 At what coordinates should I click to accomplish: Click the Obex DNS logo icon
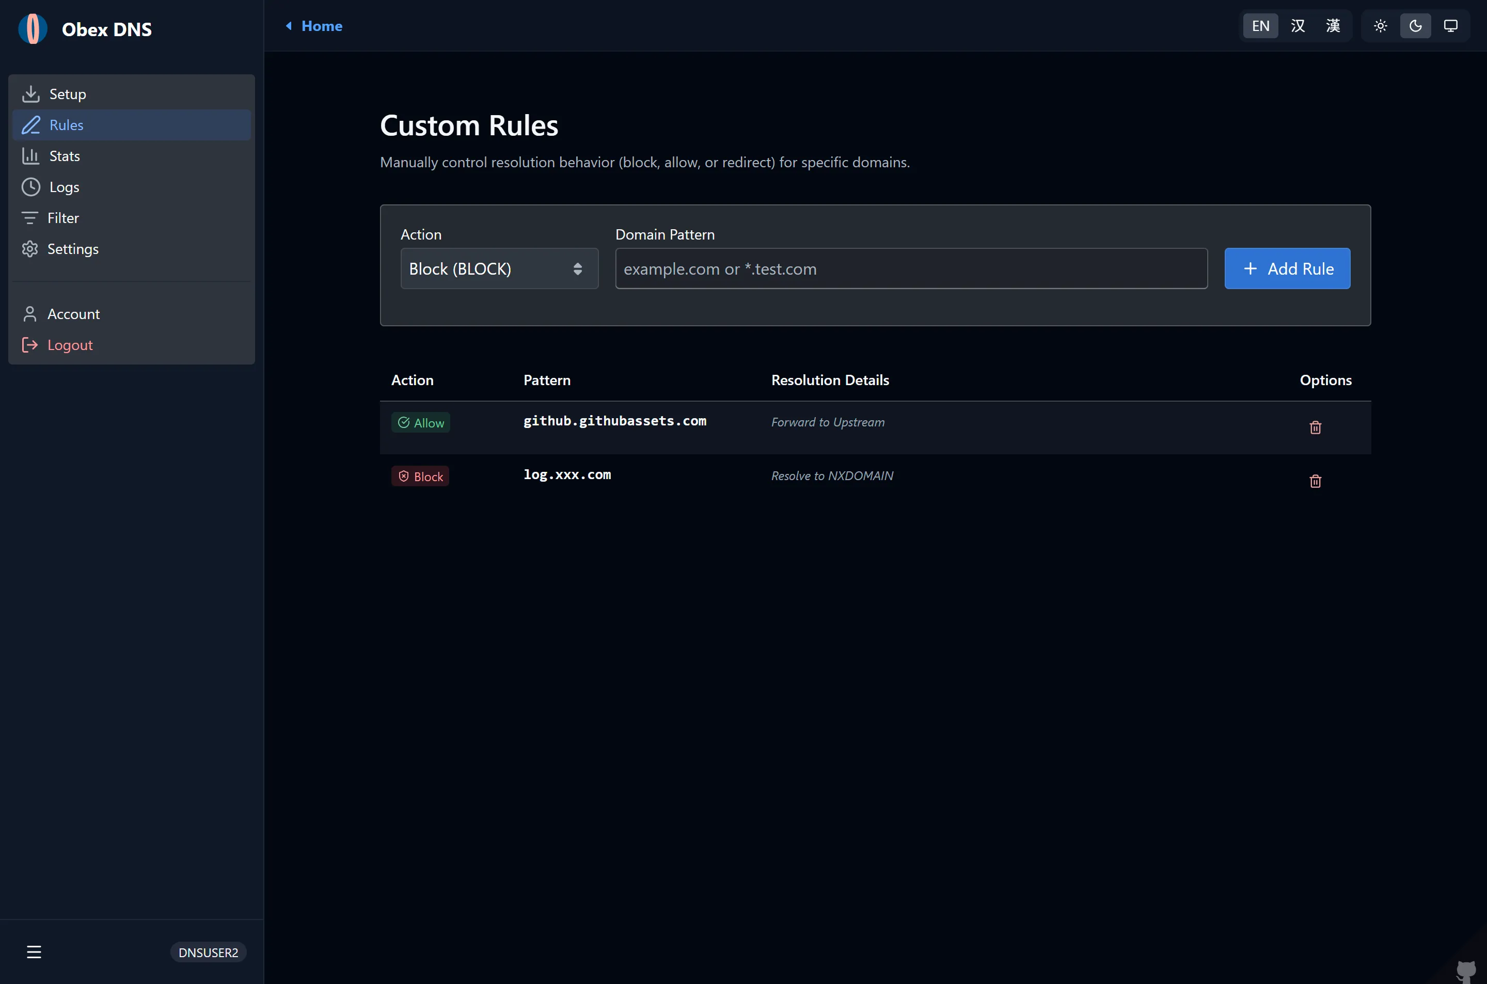pyautogui.click(x=33, y=29)
